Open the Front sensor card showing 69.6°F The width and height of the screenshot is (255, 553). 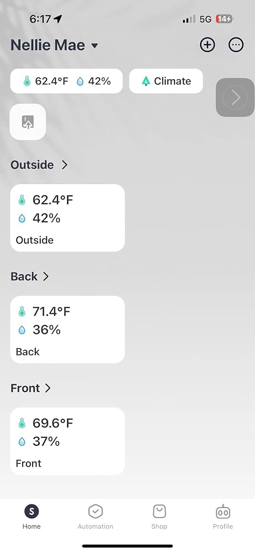(x=67, y=441)
